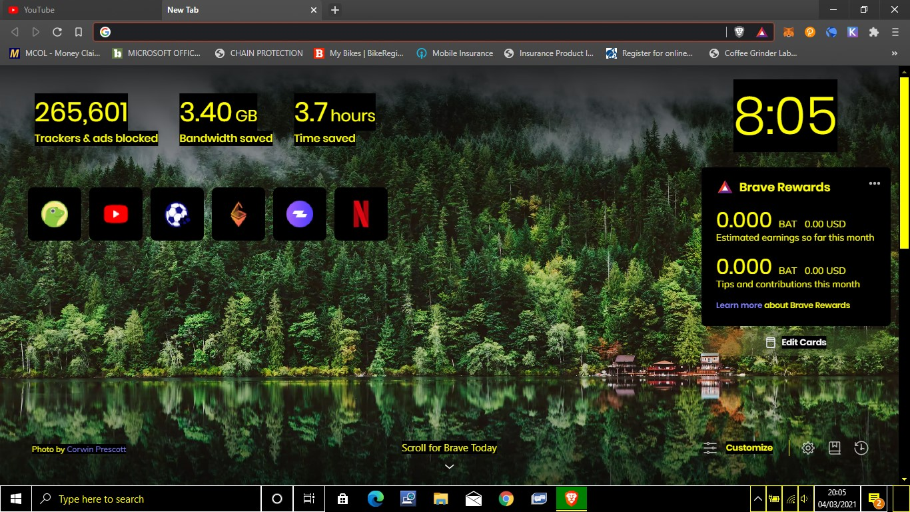
Task: Open the CoinGecko shortcut tile
Action: [54, 214]
